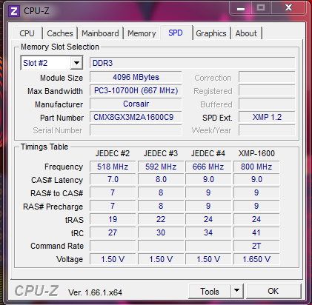
Task: Click the CMX8GX3M2A1600C9 part number
Action: click(136, 117)
